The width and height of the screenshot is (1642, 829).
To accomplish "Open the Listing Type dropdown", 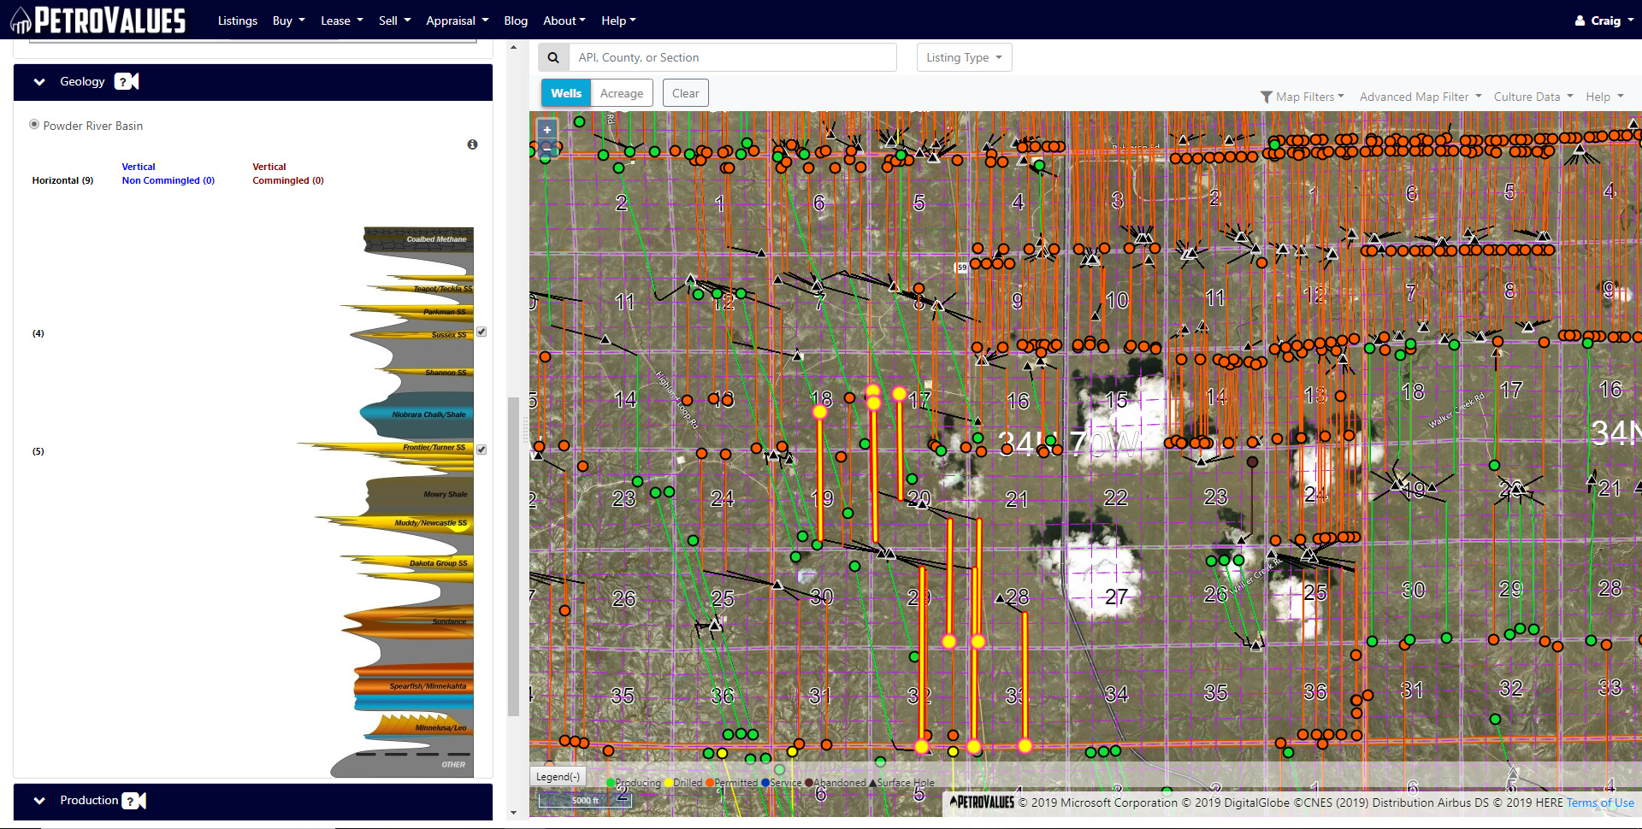I will tap(965, 57).
